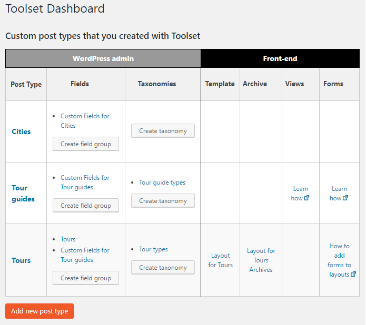Open Custom Fields for Tour guides in Tour guides row
The image size is (366, 325).
tap(85, 182)
